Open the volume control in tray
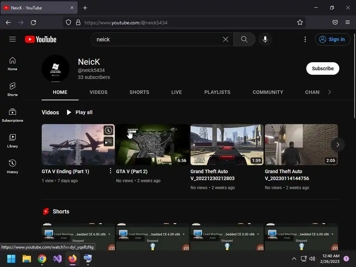The width and height of the screenshot is (356, 267). pos(312,259)
